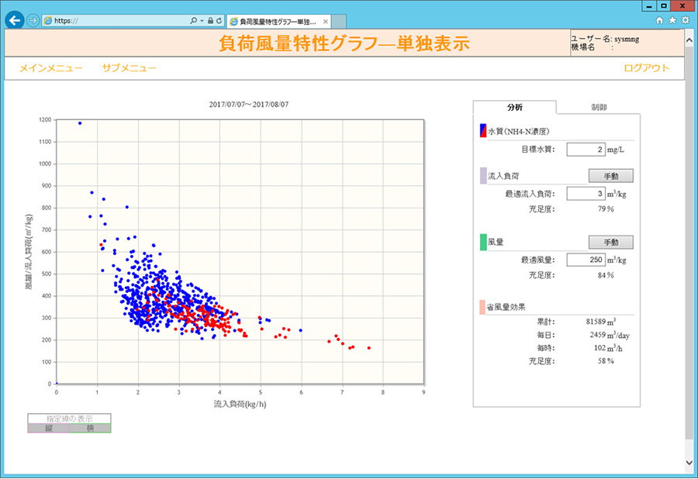The height and width of the screenshot is (479, 698).
Task: Click the 手動 button for 流入負荷
Action: pyautogui.click(x=611, y=176)
